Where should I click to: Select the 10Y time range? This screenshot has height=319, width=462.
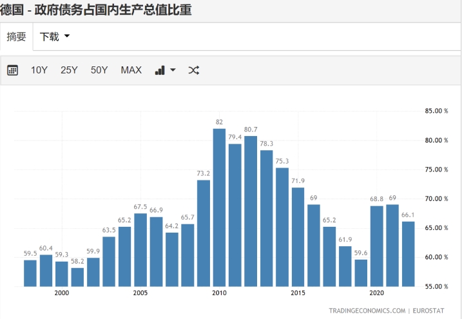[x=39, y=70]
